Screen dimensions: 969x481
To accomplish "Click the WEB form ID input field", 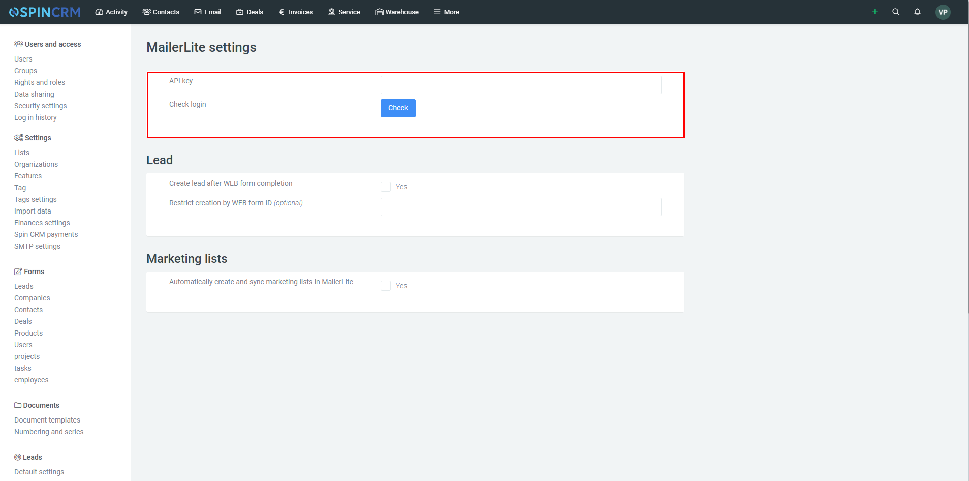I will (521, 207).
